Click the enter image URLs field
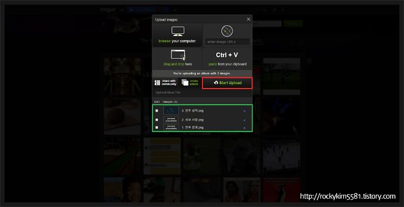Image resolution: width=404 pixels, height=207 pixels. (227, 42)
